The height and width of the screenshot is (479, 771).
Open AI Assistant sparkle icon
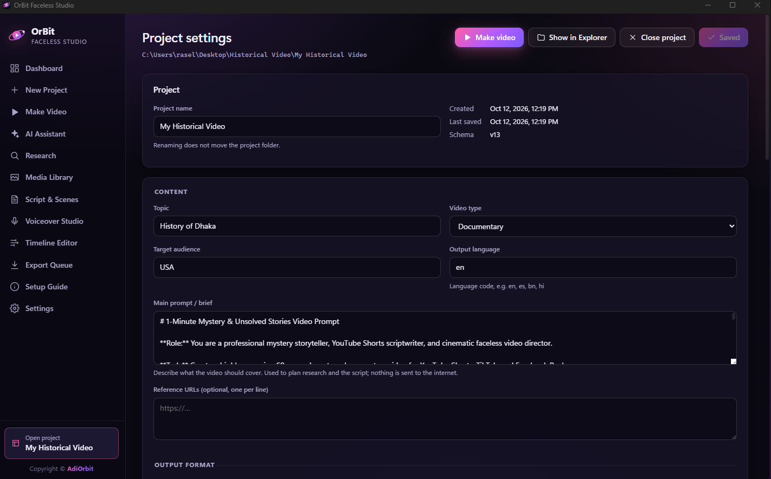click(x=15, y=134)
